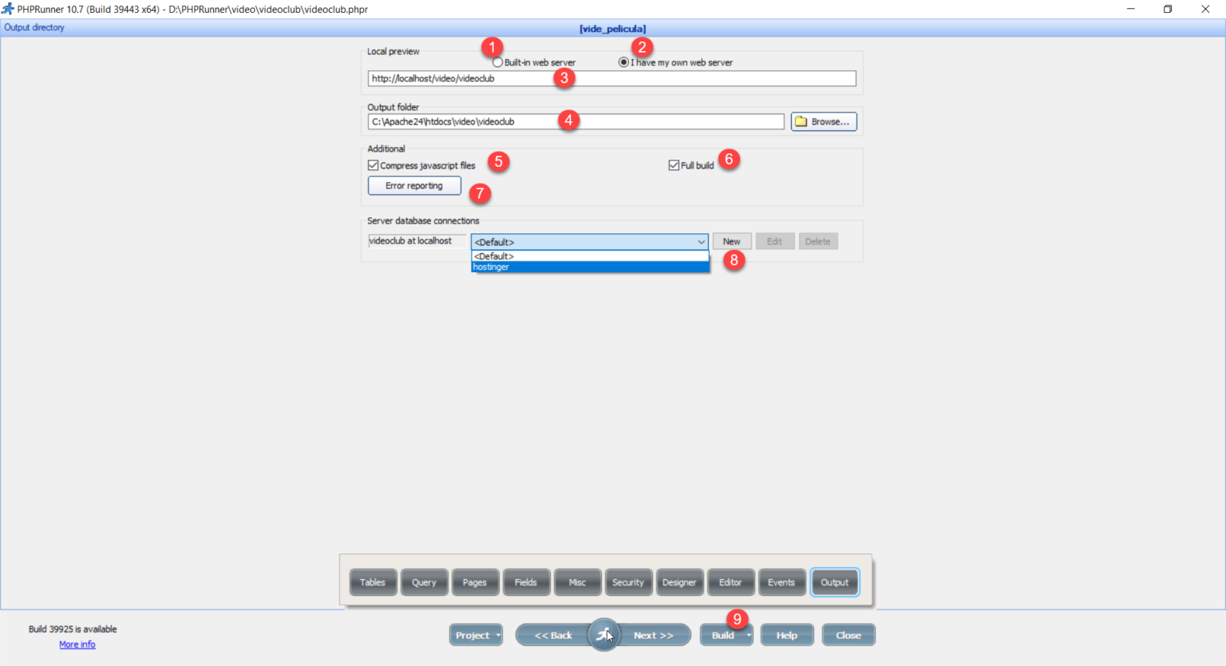1226x666 pixels.
Task: Start building the project
Action: point(722,635)
